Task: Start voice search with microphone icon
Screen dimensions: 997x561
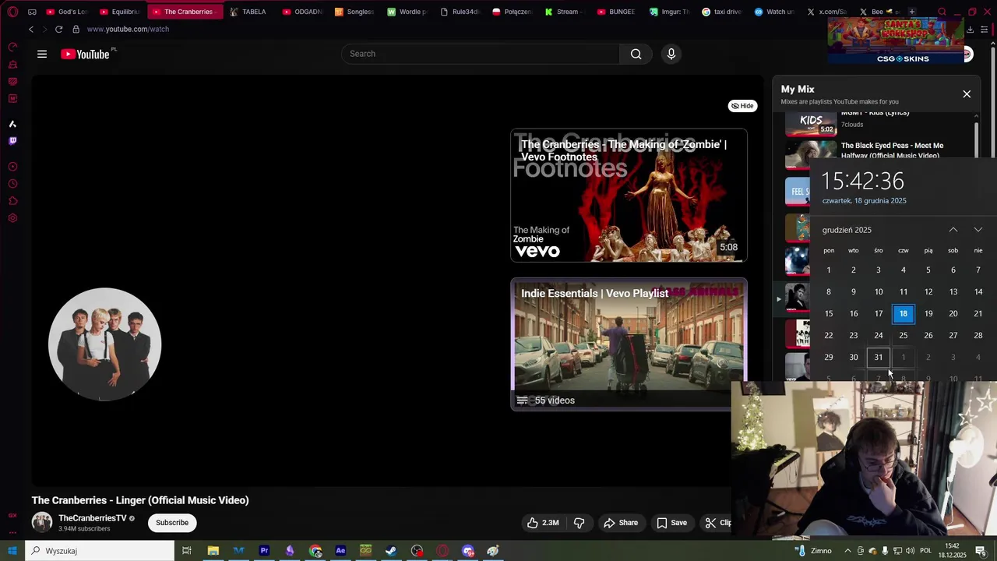Action: tap(671, 54)
